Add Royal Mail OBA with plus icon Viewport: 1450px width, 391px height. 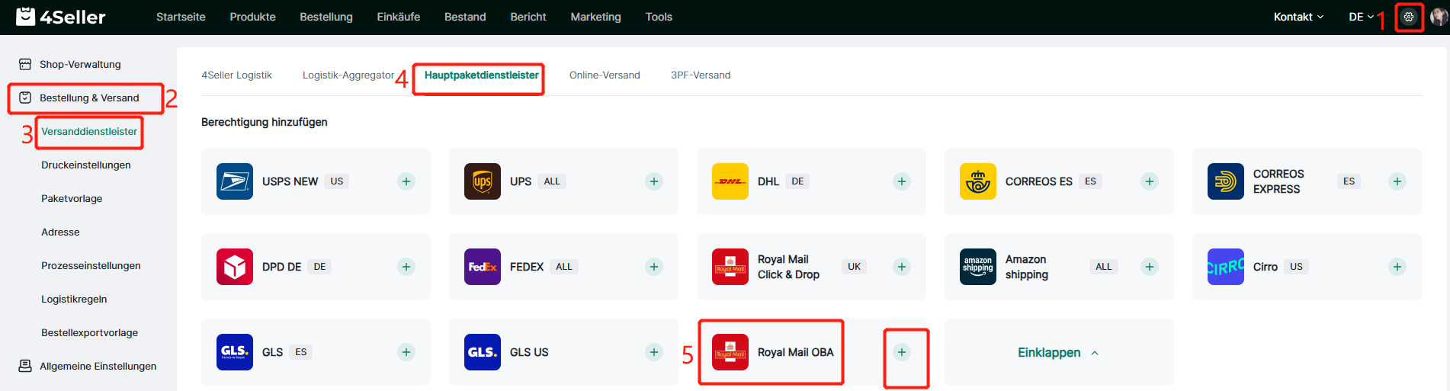pos(902,352)
